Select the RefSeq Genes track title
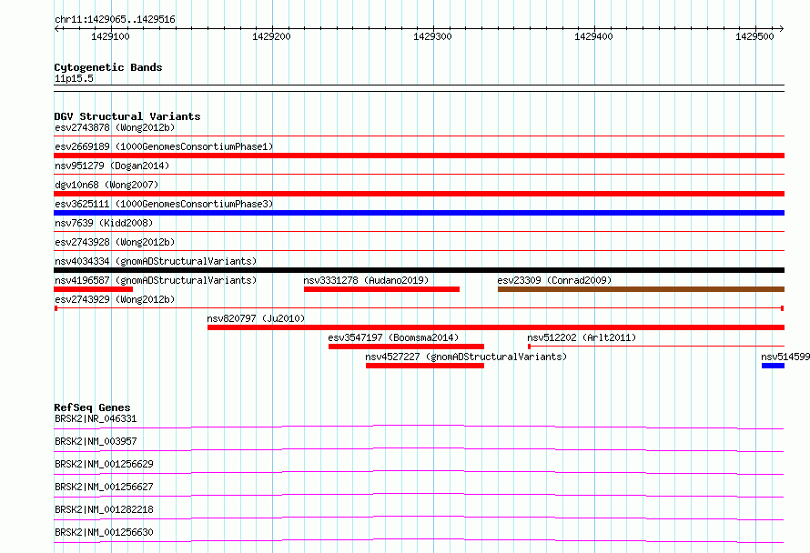The image size is (810, 553). pyautogui.click(x=92, y=407)
